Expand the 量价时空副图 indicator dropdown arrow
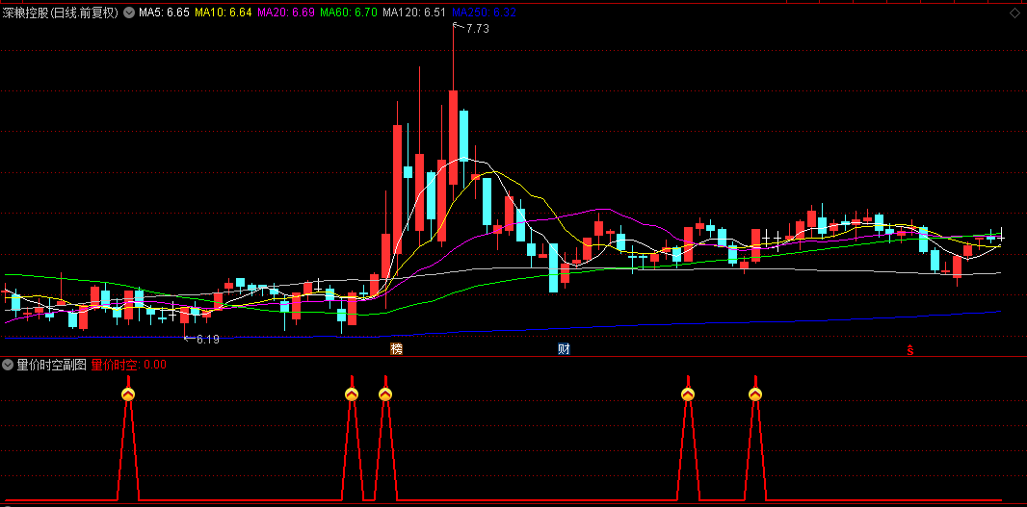The height and width of the screenshot is (507, 1027). coord(7,365)
